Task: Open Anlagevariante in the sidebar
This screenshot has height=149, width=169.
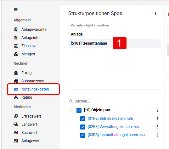Action: [34, 29]
